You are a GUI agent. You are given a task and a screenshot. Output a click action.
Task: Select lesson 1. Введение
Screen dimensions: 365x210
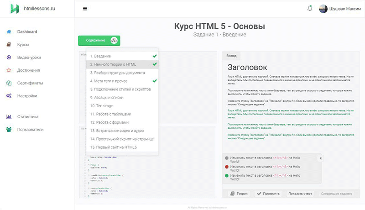click(x=122, y=56)
